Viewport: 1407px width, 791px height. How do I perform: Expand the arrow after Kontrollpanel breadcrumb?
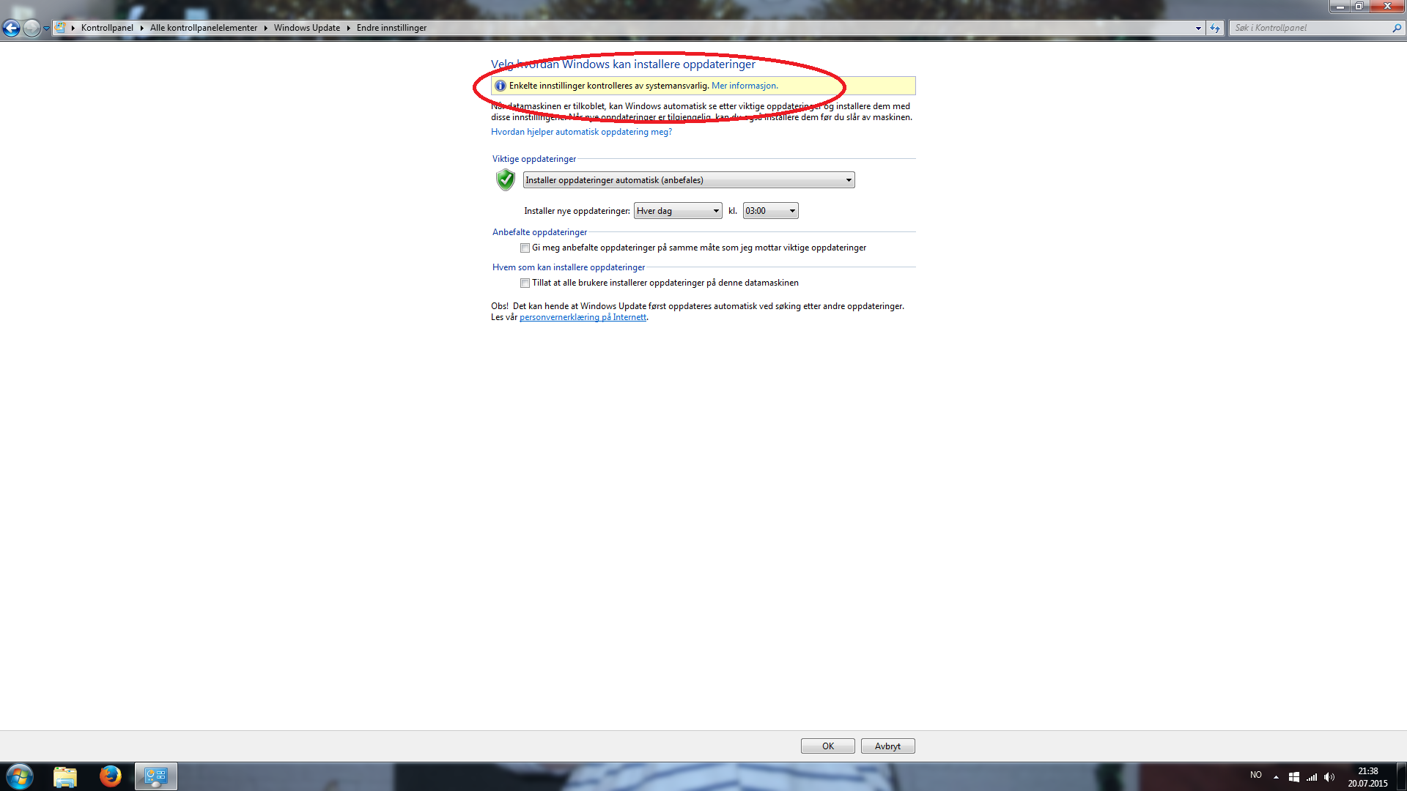[x=142, y=28]
